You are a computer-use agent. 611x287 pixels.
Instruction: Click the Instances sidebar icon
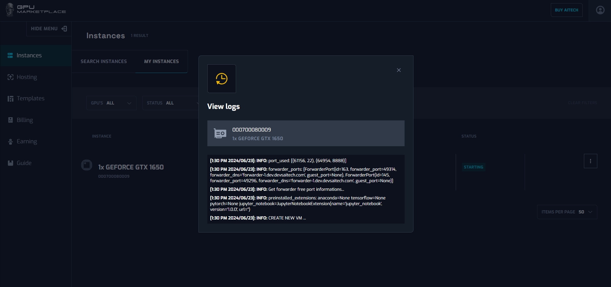[10, 55]
